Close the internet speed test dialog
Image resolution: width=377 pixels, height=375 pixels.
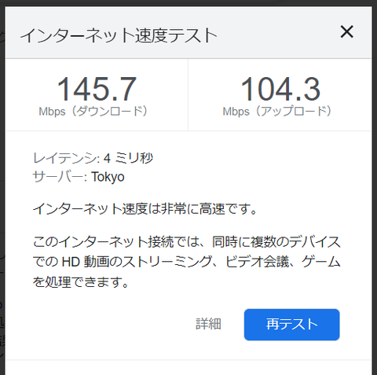(347, 31)
